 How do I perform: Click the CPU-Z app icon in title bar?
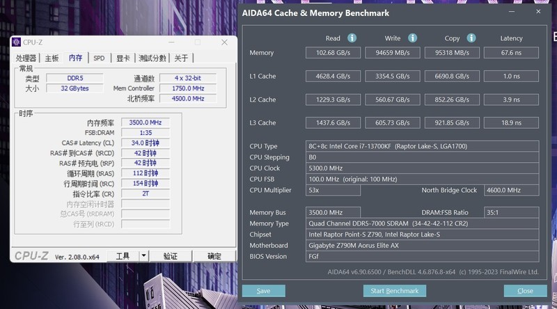pyautogui.click(x=16, y=42)
